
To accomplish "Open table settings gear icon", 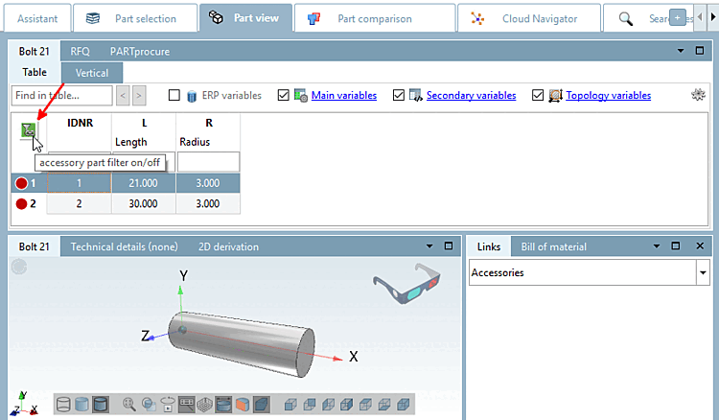I will point(698,95).
